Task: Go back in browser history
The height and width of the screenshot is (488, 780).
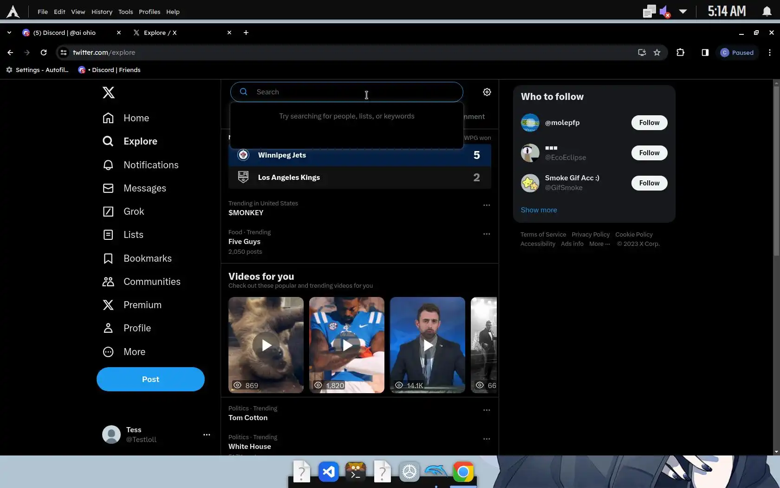Action: (x=10, y=53)
